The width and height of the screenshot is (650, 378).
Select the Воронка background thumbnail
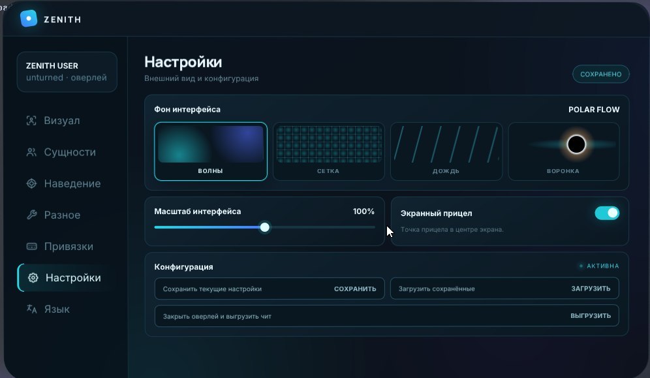[563, 151]
